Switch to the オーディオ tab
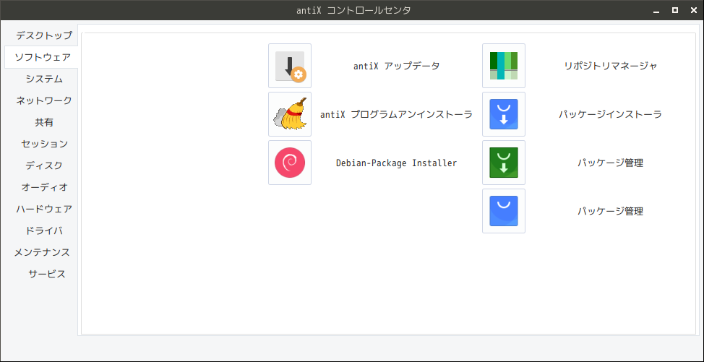Image resolution: width=704 pixels, height=362 pixels. pos(43,187)
